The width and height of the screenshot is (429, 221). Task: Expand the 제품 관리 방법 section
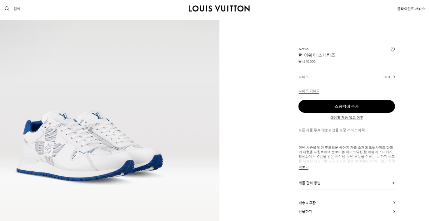pos(347,183)
